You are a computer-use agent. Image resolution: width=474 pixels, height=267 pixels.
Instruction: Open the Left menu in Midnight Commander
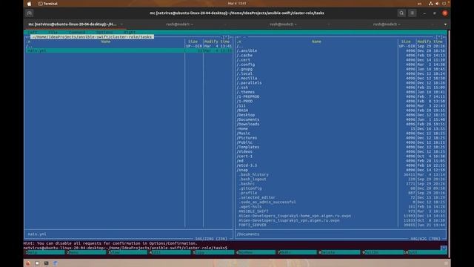pyautogui.click(x=33, y=32)
